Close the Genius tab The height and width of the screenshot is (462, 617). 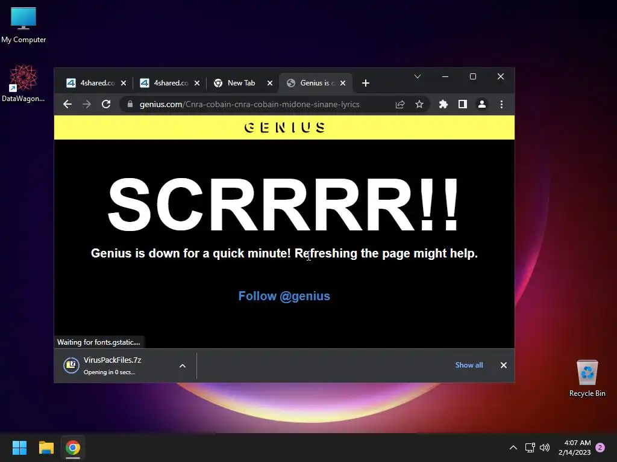coord(343,83)
